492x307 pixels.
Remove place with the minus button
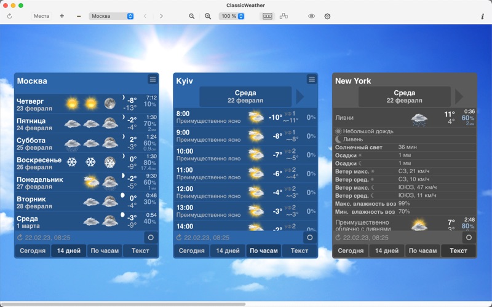79,16
